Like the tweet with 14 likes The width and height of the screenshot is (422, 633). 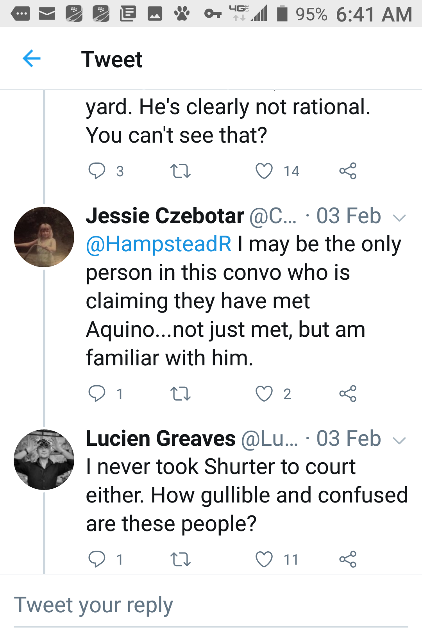264,171
